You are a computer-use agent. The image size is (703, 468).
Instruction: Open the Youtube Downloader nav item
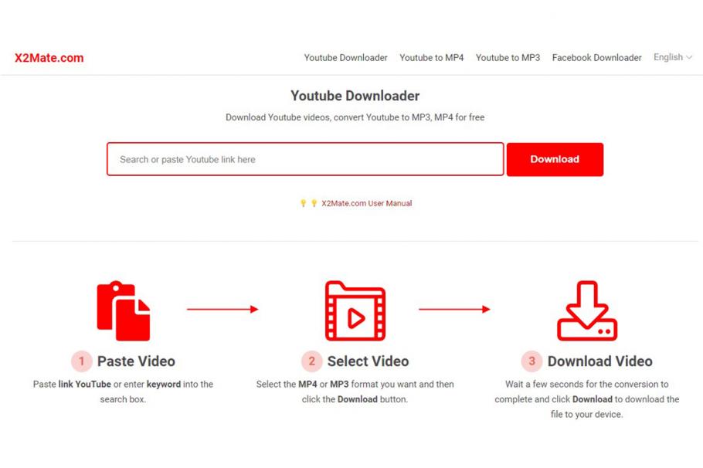point(345,58)
